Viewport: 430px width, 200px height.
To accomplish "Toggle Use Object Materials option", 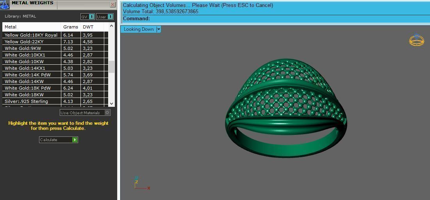I will point(85,113).
